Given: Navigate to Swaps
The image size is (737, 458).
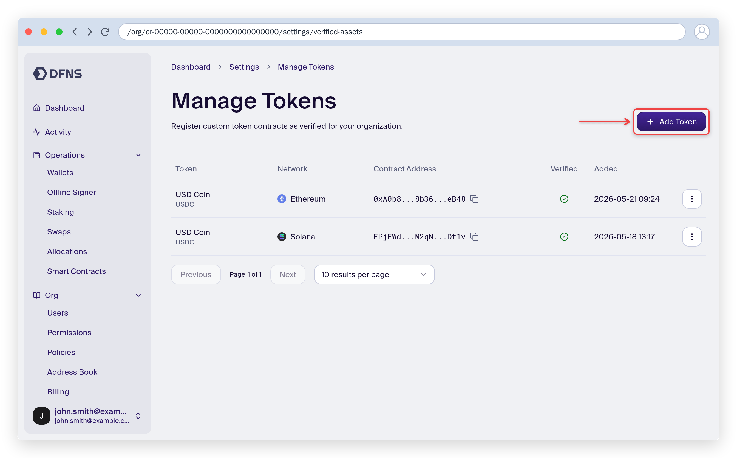Looking at the screenshot, I should [59, 232].
